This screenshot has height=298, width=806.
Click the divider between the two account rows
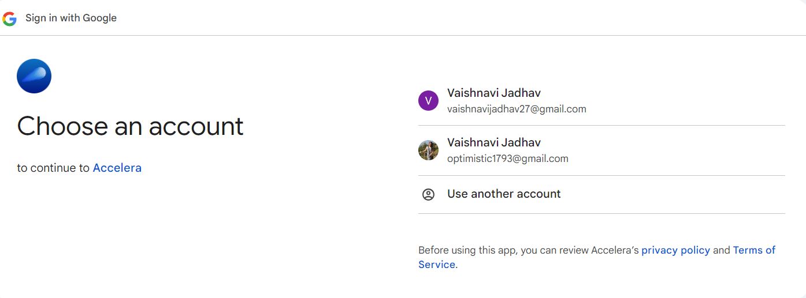601,125
